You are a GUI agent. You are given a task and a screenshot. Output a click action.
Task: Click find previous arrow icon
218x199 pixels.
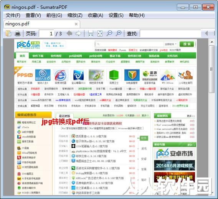coord(206,33)
